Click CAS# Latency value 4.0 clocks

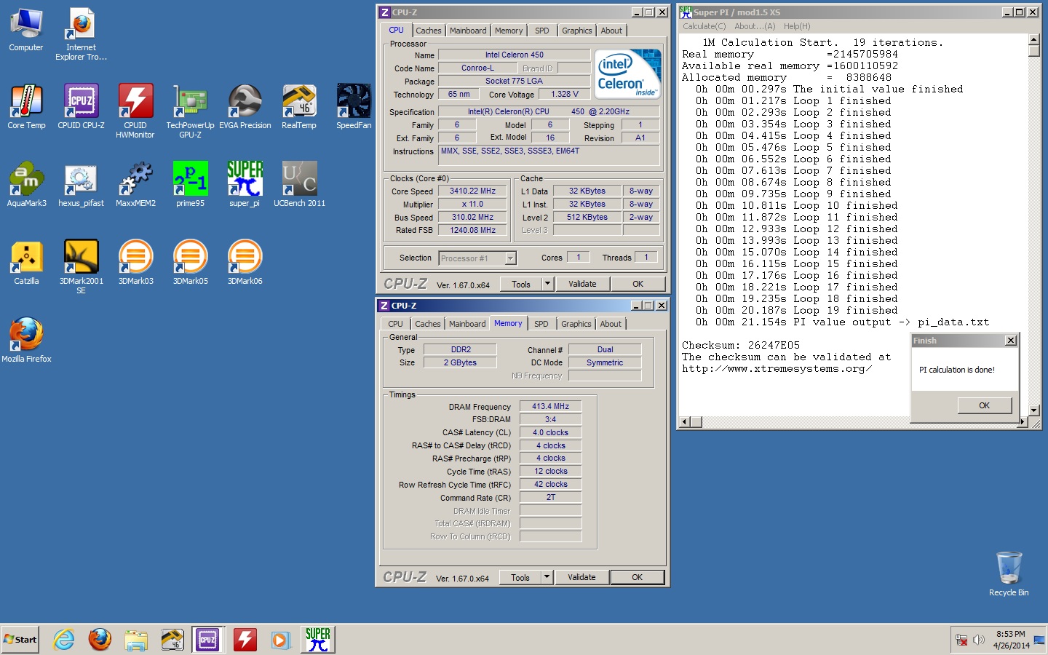click(x=550, y=432)
